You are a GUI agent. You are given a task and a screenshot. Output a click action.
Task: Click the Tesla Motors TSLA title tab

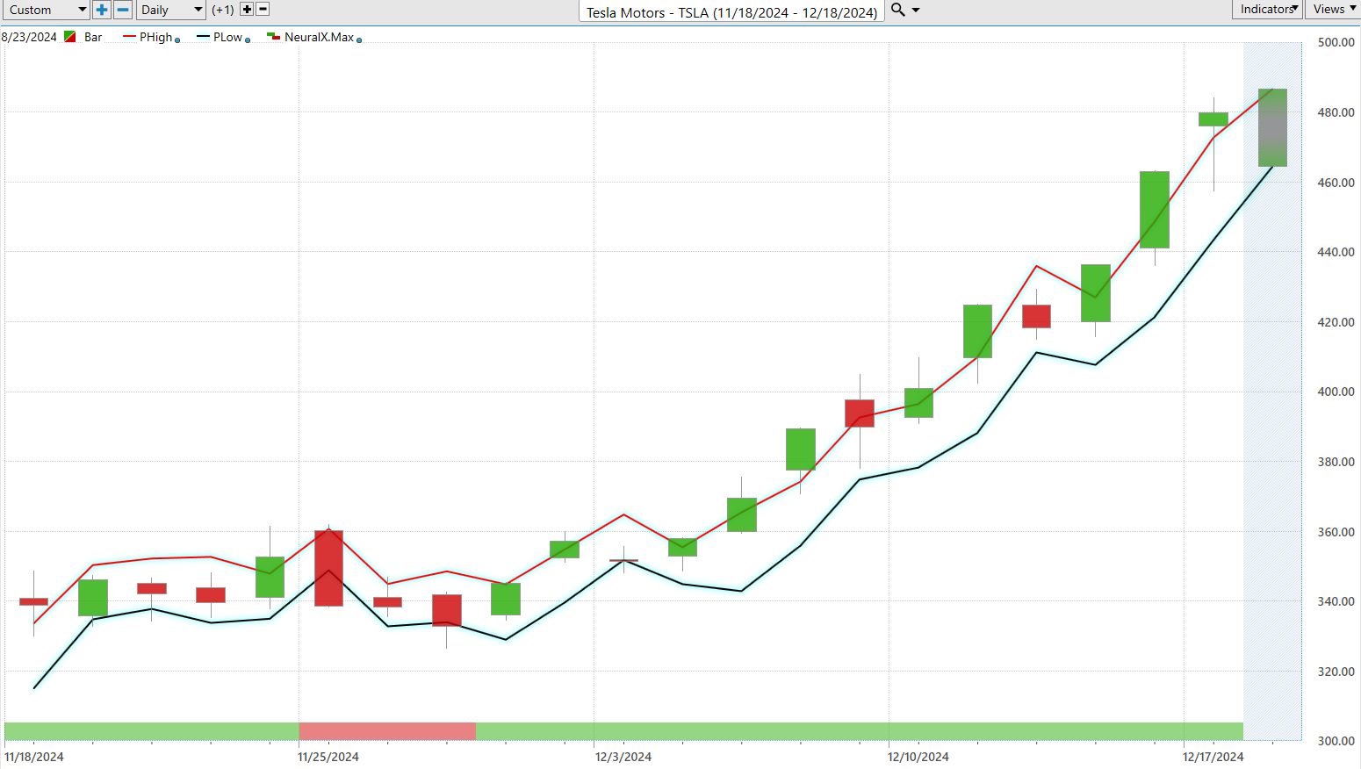[731, 12]
